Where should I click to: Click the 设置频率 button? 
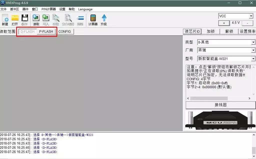247,31
